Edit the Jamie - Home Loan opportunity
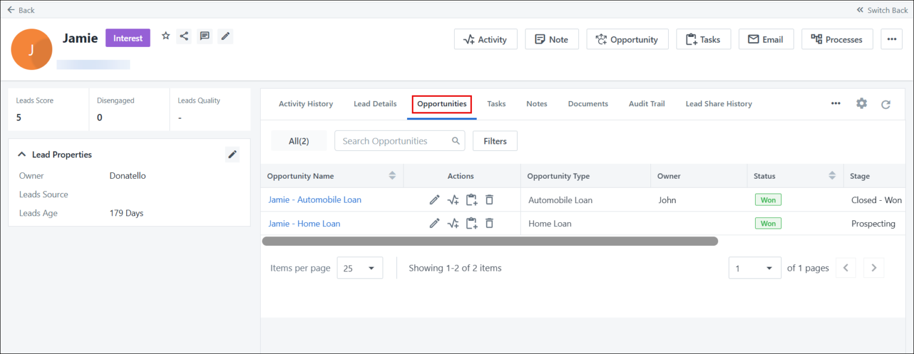The height and width of the screenshot is (354, 914). pos(434,223)
